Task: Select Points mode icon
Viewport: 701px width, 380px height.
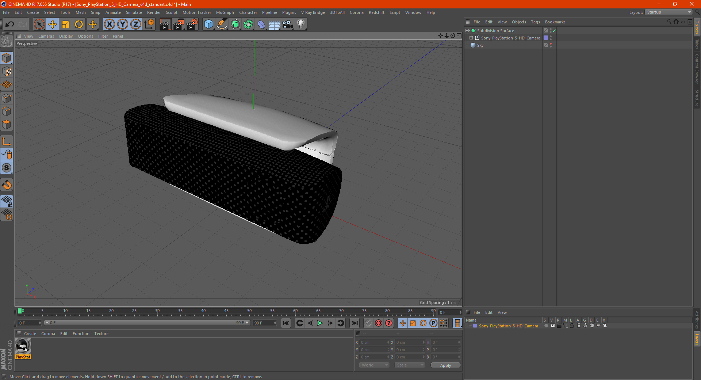Action: (7, 98)
